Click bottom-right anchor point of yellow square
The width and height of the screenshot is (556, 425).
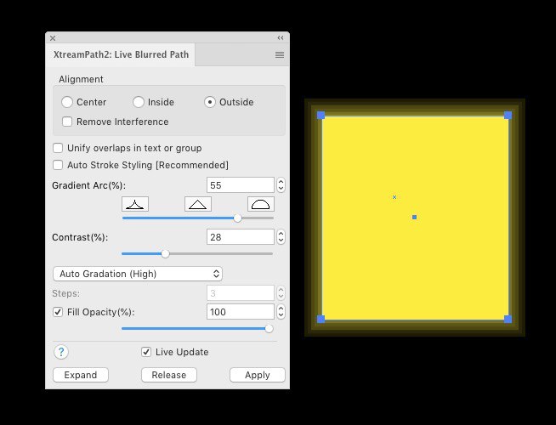508,319
